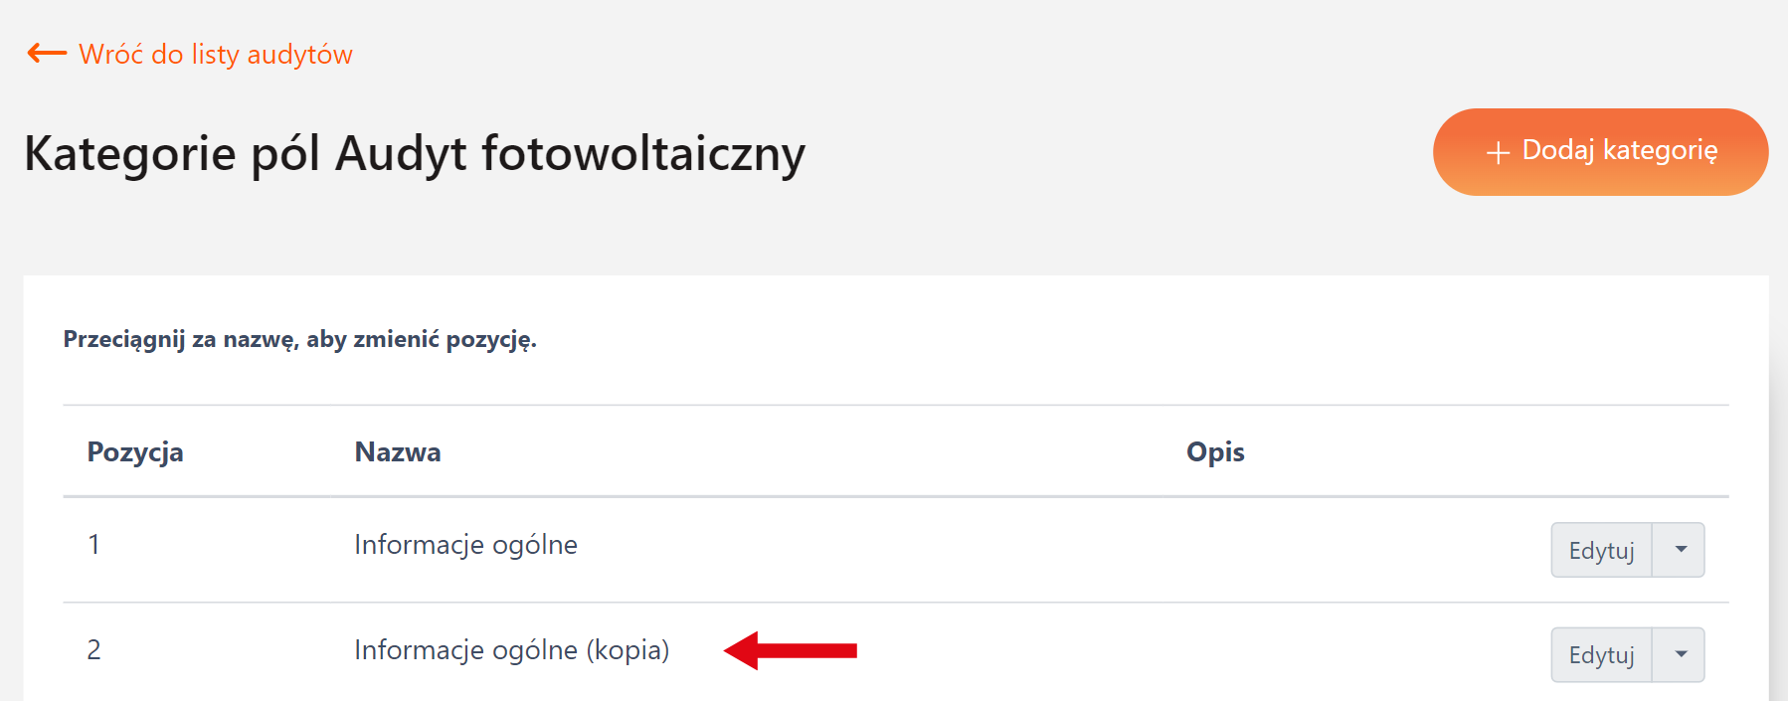This screenshot has width=1788, height=701.
Task: Click the empty Opis cell in the kopia row
Action: (x=1342, y=653)
